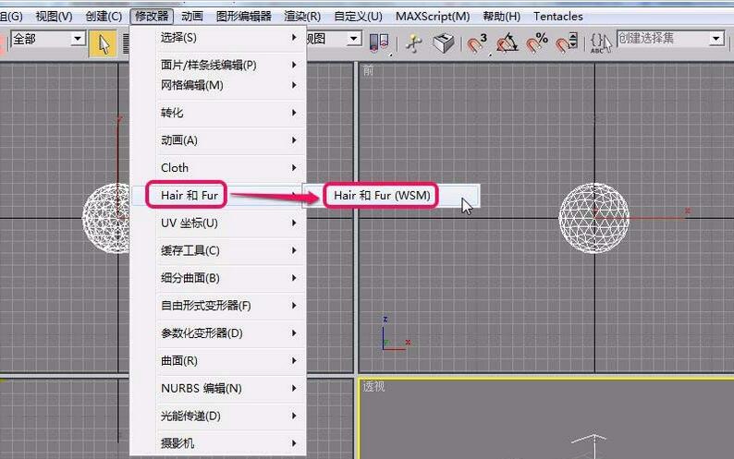Expand the 细分曲面(B) submenu
Viewport: 734px width, 459px height.
coord(218,278)
